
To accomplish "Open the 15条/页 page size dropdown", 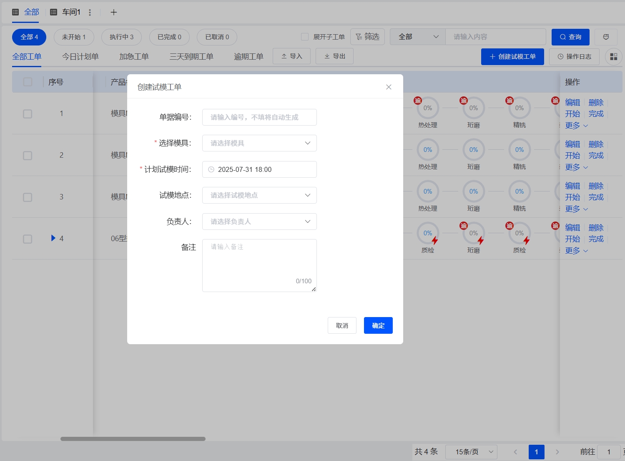I will click(x=472, y=452).
